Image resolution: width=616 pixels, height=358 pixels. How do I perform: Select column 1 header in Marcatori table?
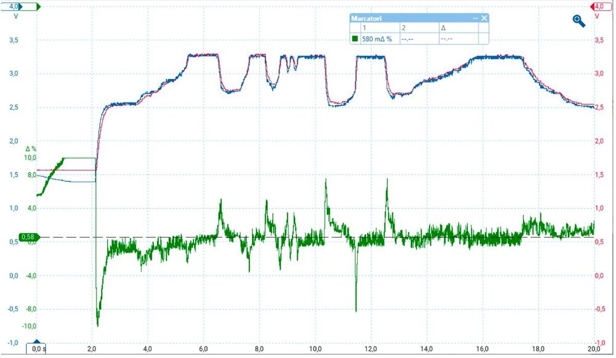364,28
